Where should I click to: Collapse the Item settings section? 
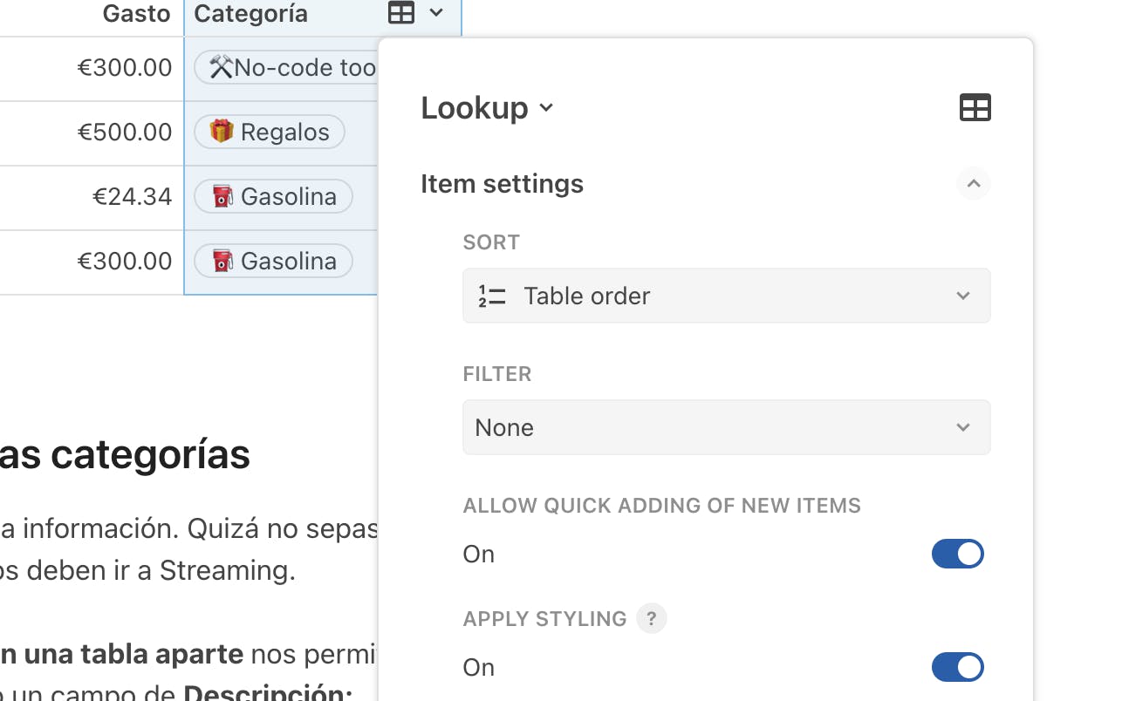pyautogui.click(x=973, y=184)
